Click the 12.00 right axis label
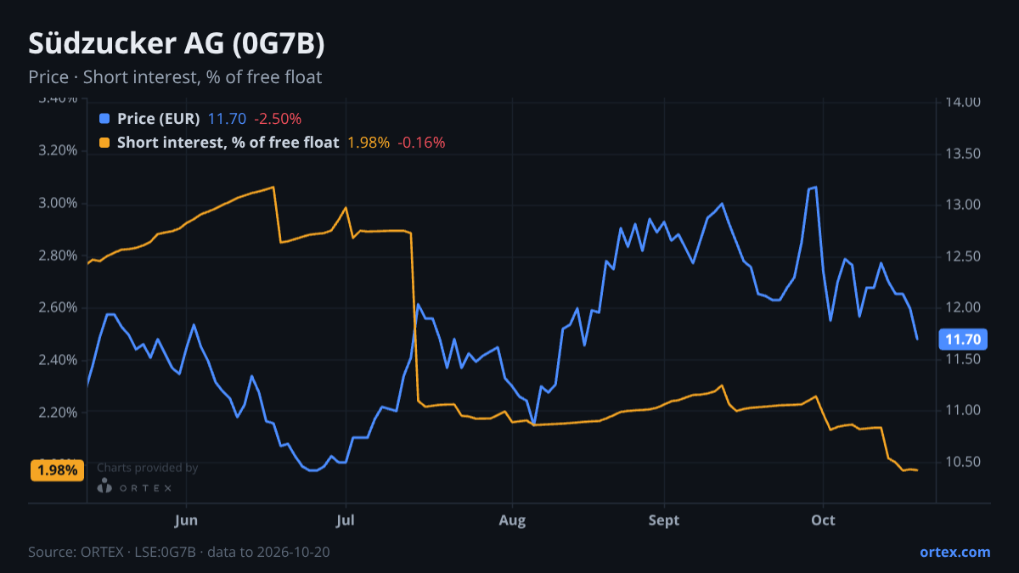1019x573 pixels. (x=963, y=307)
